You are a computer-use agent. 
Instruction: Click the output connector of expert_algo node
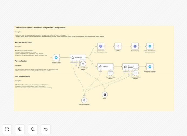click(86, 58)
